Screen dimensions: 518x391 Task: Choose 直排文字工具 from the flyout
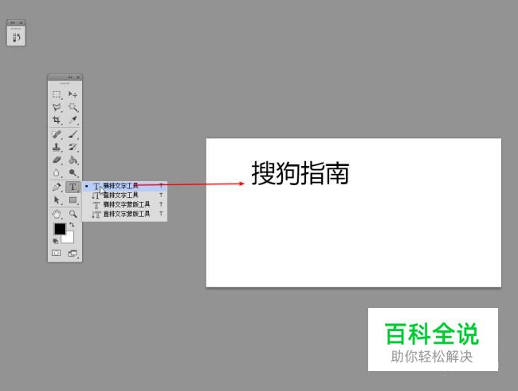point(124,195)
